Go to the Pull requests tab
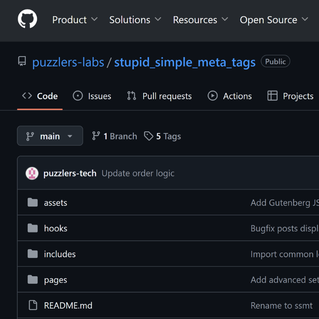This screenshot has width=319, height=319. pos(159,96)
